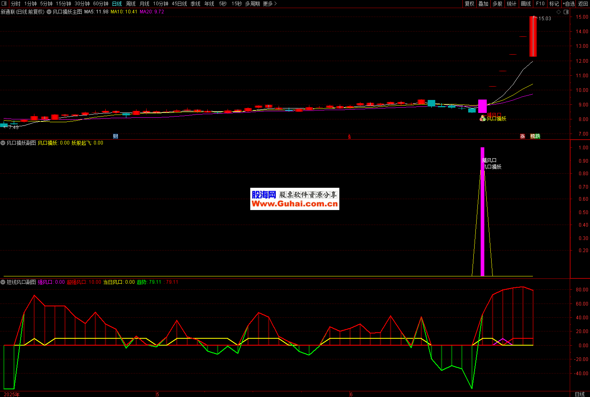Click the large red candlestick at 15.03
Screen dimensions: 590x397
533,36
